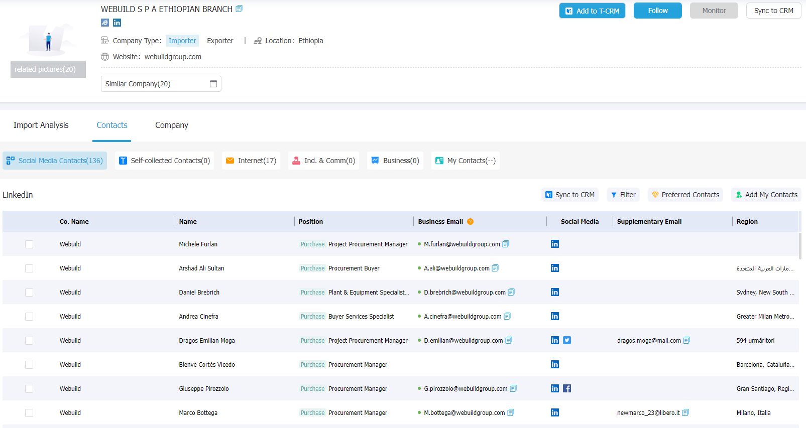Show My Contacts(--)
The height and width of the screenshot is (428, 806).
point(466,161)
